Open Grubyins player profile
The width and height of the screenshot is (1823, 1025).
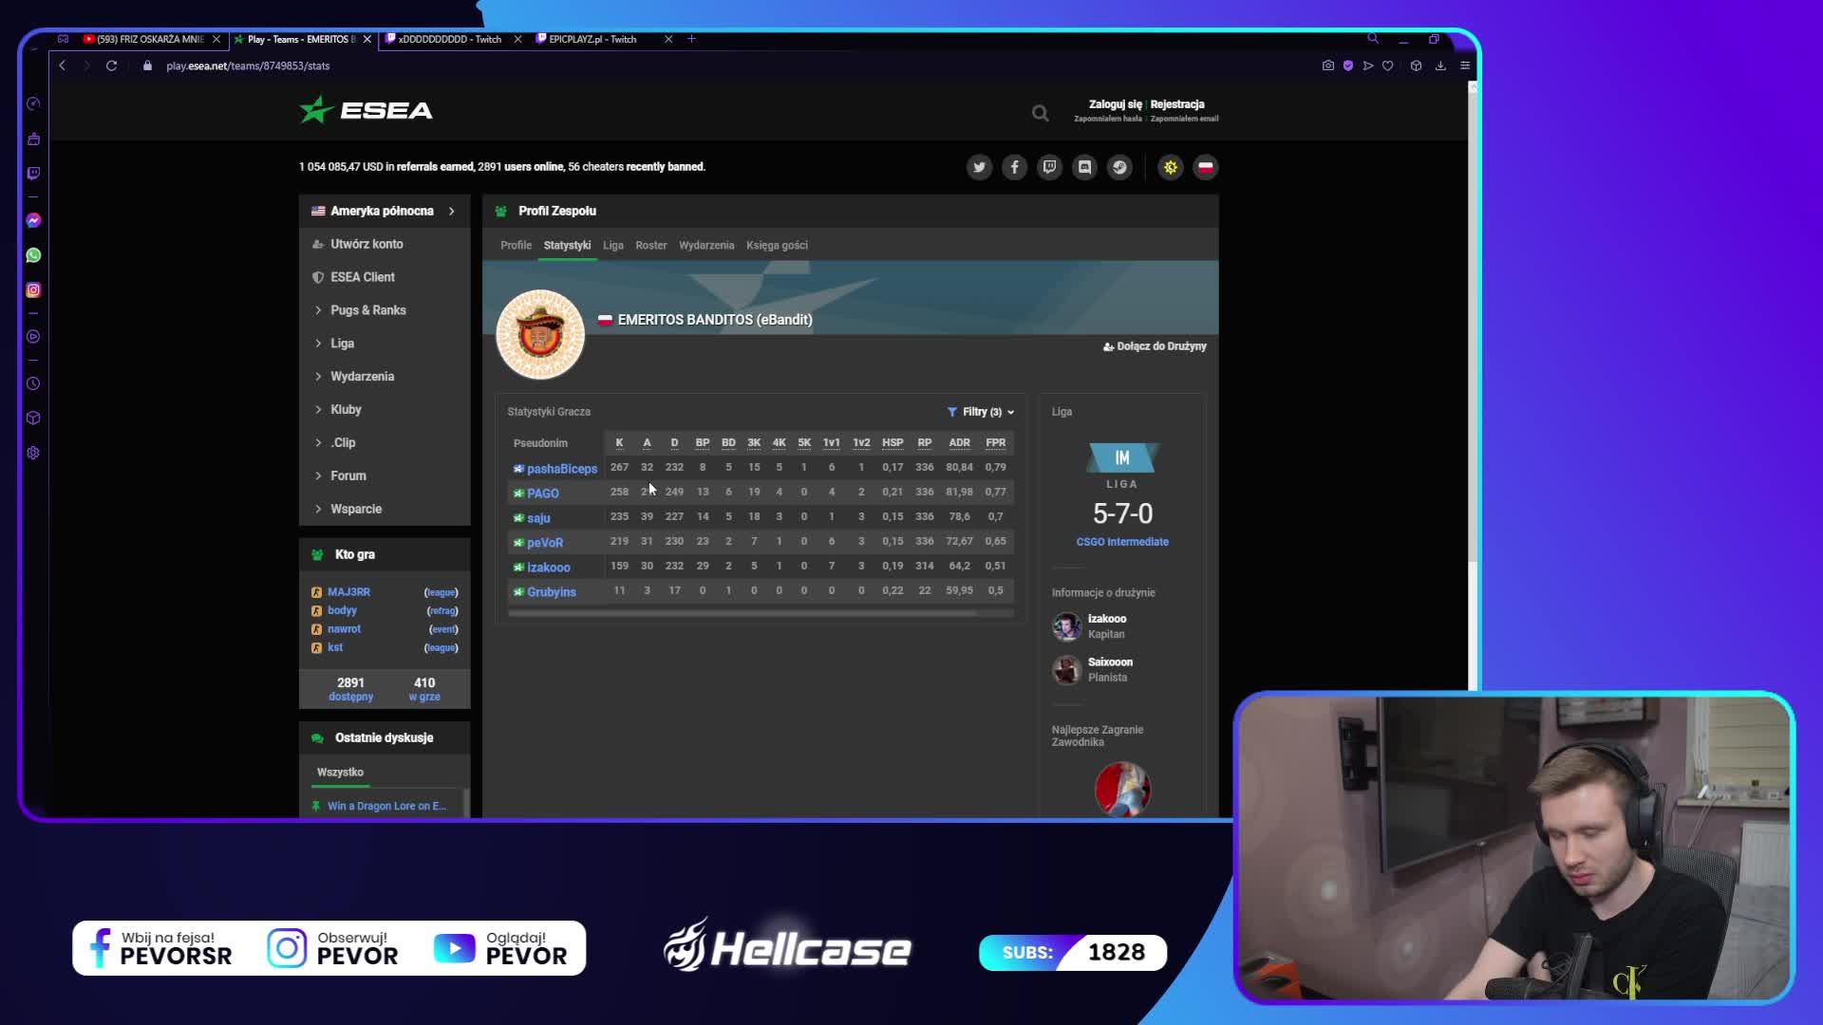pos(552,592)
